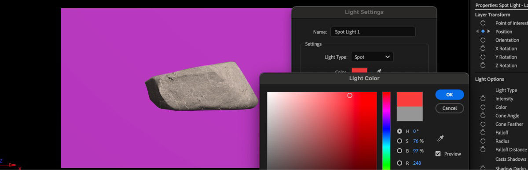
Task: Toggle stopwatch for Point of Interest property
Action: click(x=483, y=23)
